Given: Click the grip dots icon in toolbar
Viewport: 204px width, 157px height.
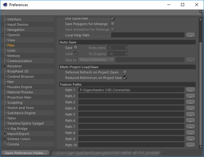Looking at the screenshot, I should point(4,12).
